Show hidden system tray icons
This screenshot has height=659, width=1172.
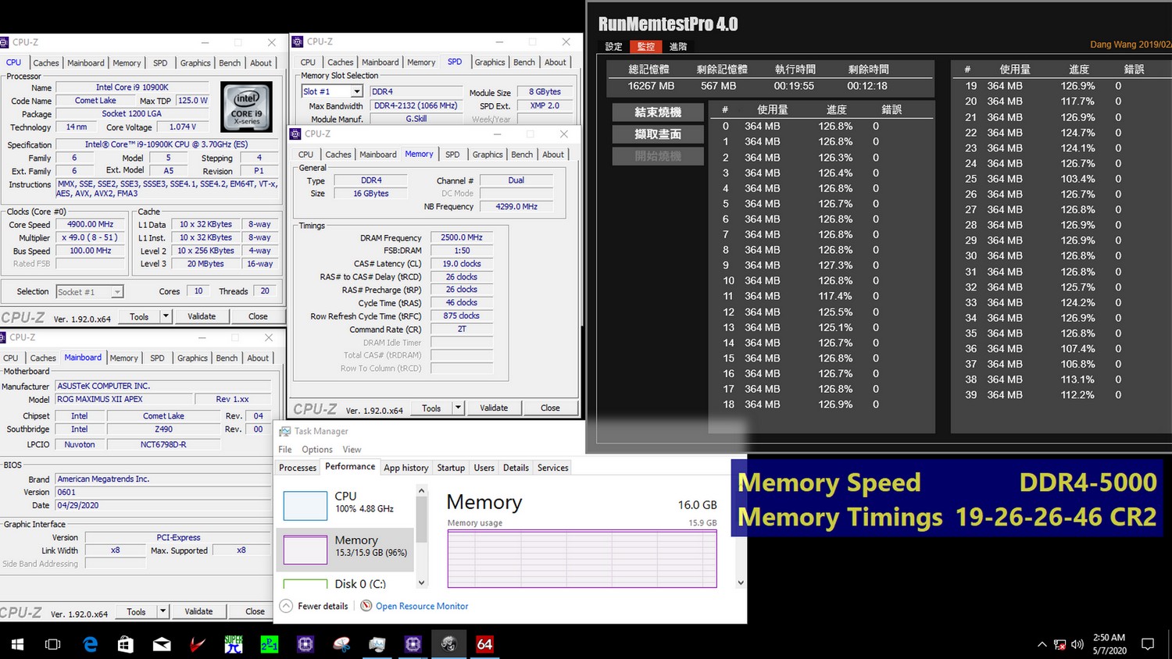click(x=1042, y=645)
